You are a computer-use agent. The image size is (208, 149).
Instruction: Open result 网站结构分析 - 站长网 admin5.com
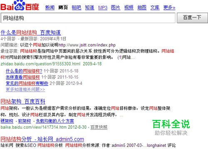[42, 139]
